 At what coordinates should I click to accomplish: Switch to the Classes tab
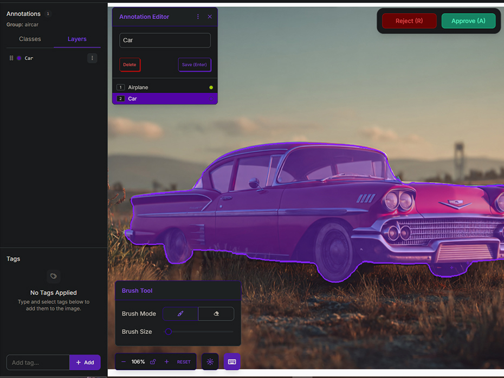click(x=30, y=39)
